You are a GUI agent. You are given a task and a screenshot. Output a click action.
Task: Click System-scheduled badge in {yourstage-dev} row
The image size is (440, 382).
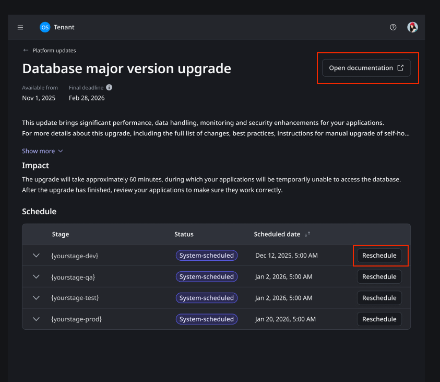click(207, 256)
